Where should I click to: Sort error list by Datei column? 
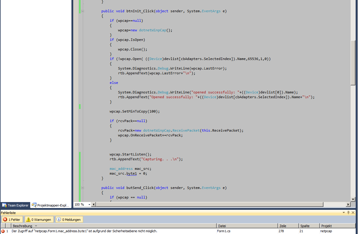(247, 226)
